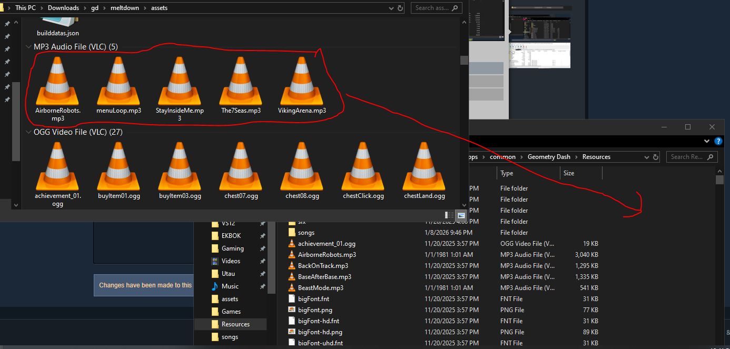Screen dimensions: 730x349
Task: Open the assets folder in navigation pane
Action: [x=230, y=299]
